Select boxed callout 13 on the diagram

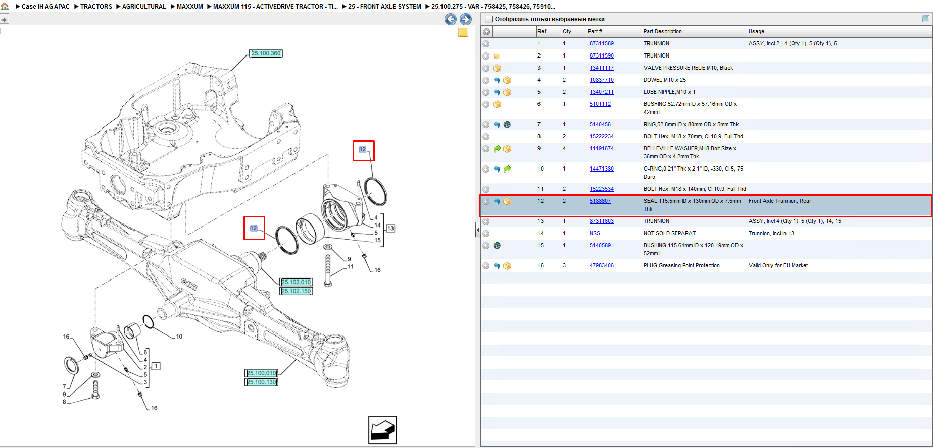390,229
